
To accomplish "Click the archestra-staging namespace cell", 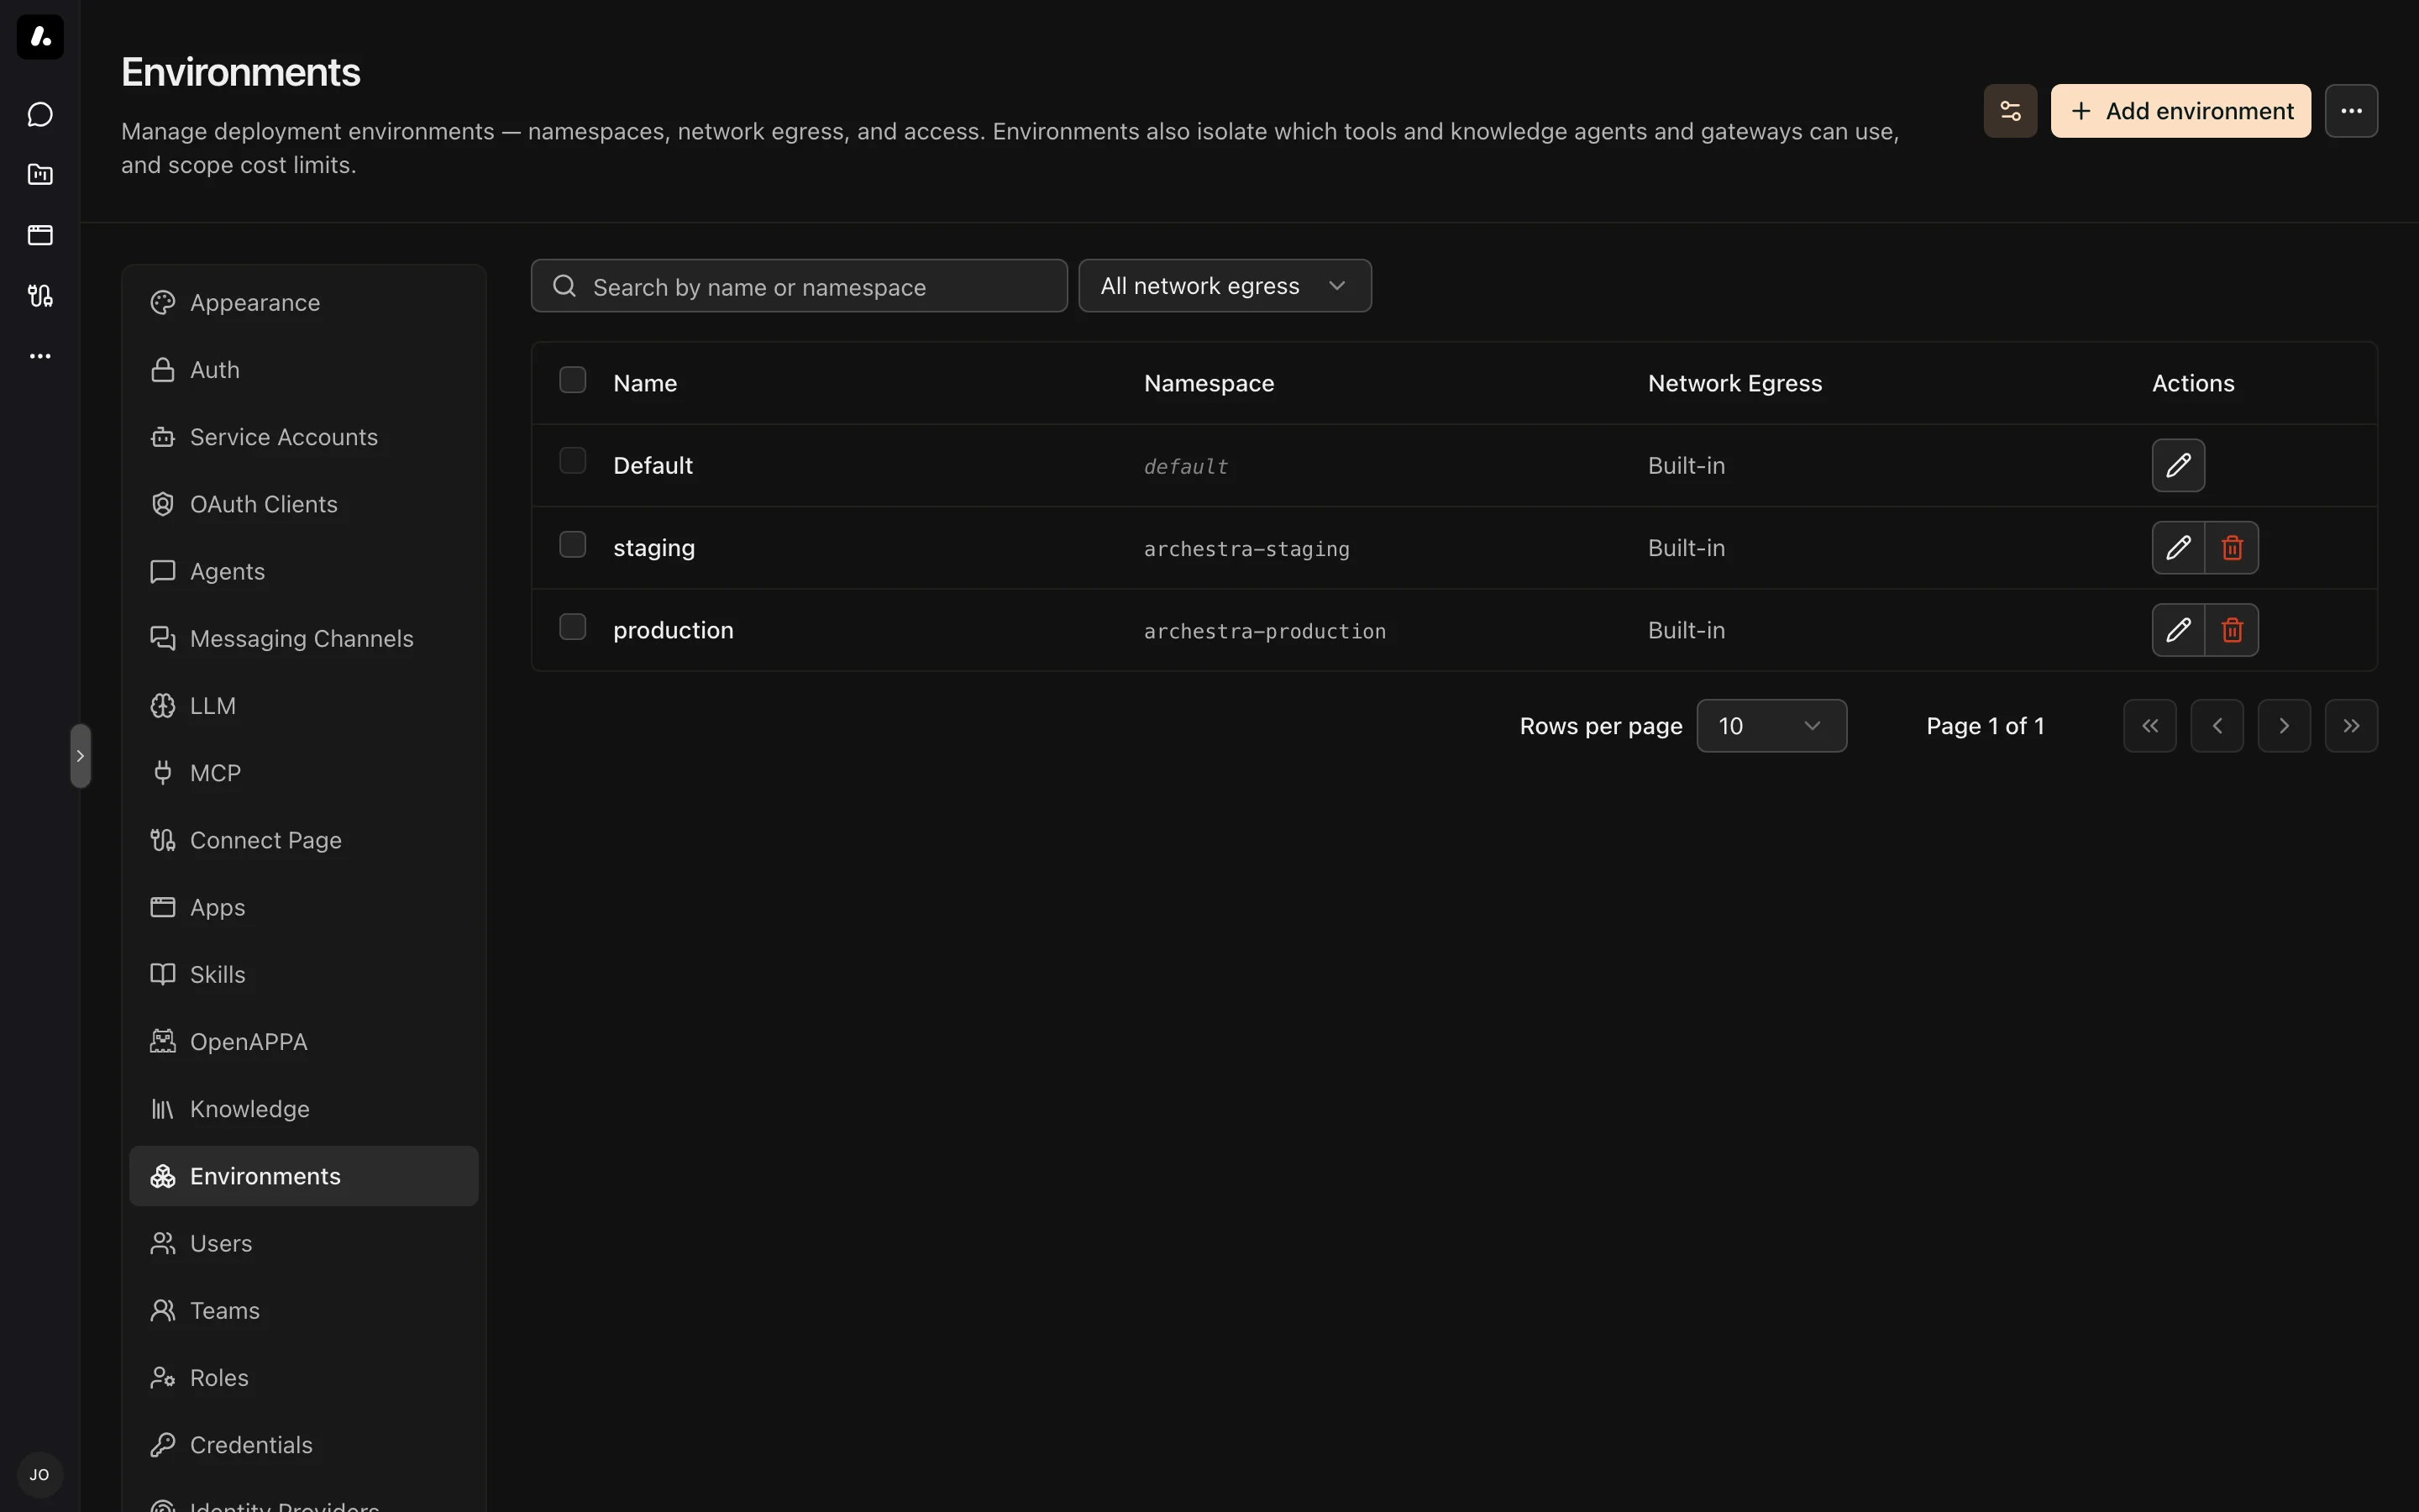I will click(x=1246, y=549).
